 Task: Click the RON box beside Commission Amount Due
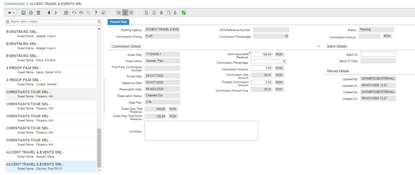279,89
